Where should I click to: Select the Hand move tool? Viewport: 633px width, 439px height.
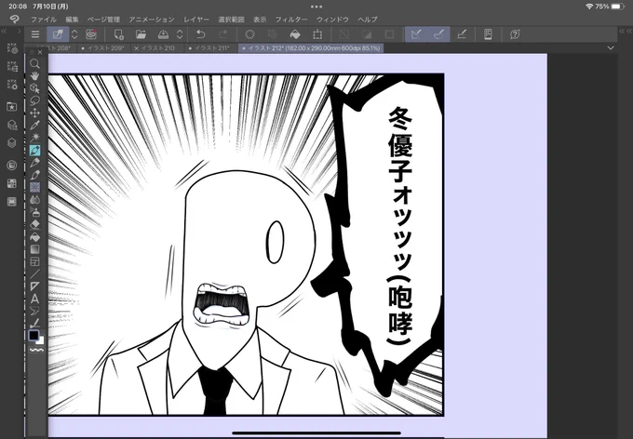[34, 76]
